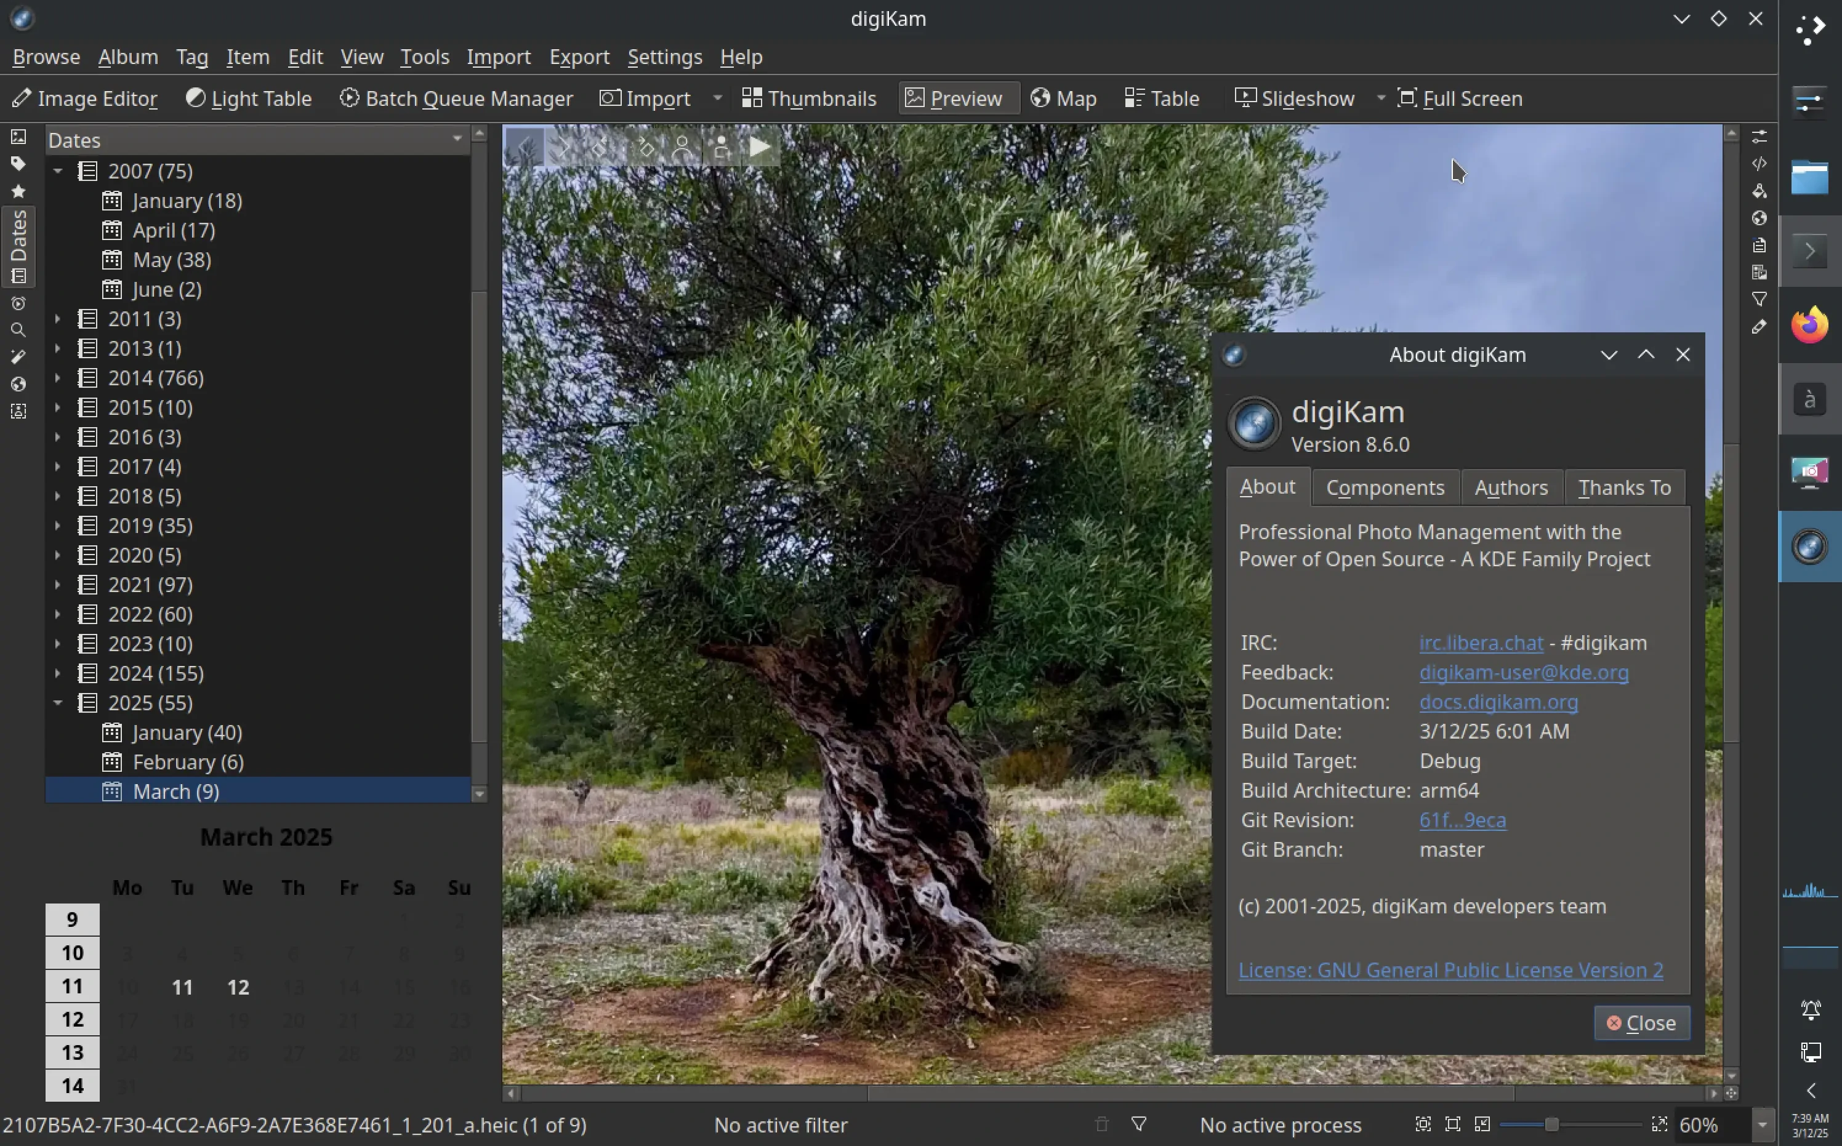Open the 60% zoom level dropdown

[x=1763, y=1124]
